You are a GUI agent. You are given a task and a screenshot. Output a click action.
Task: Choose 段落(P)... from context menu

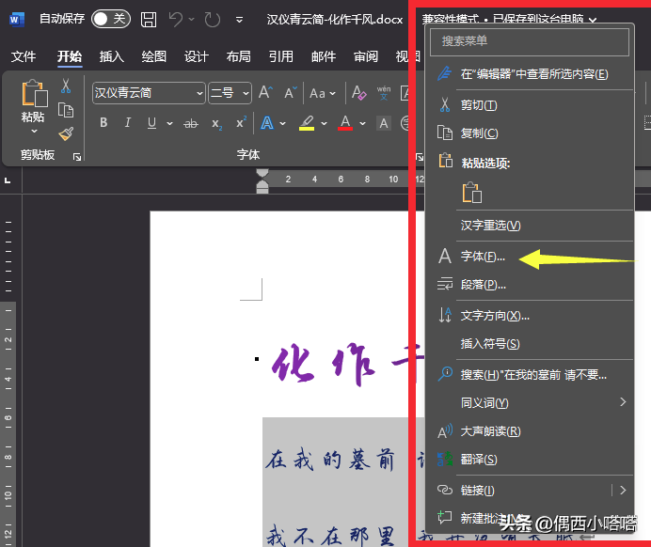click(484, 285)
